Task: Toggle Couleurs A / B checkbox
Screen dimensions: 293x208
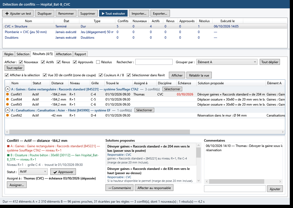Action: [x=100, y=75]
